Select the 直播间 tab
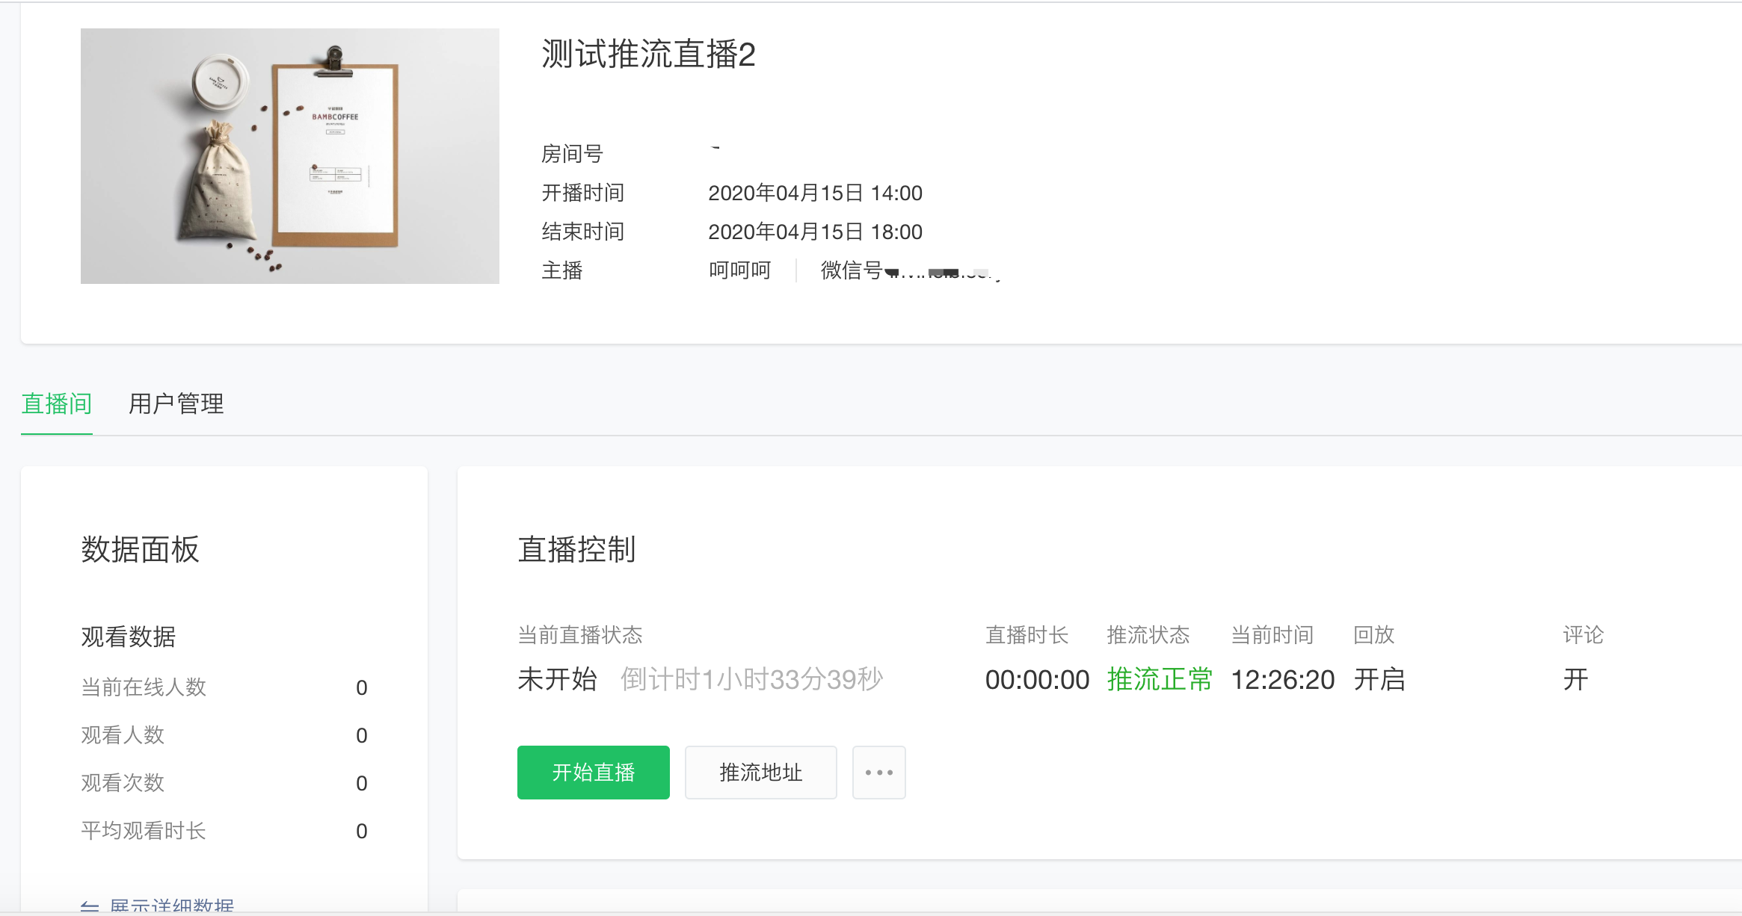Screen dimensions: 1742x916 tap(57, 404)
